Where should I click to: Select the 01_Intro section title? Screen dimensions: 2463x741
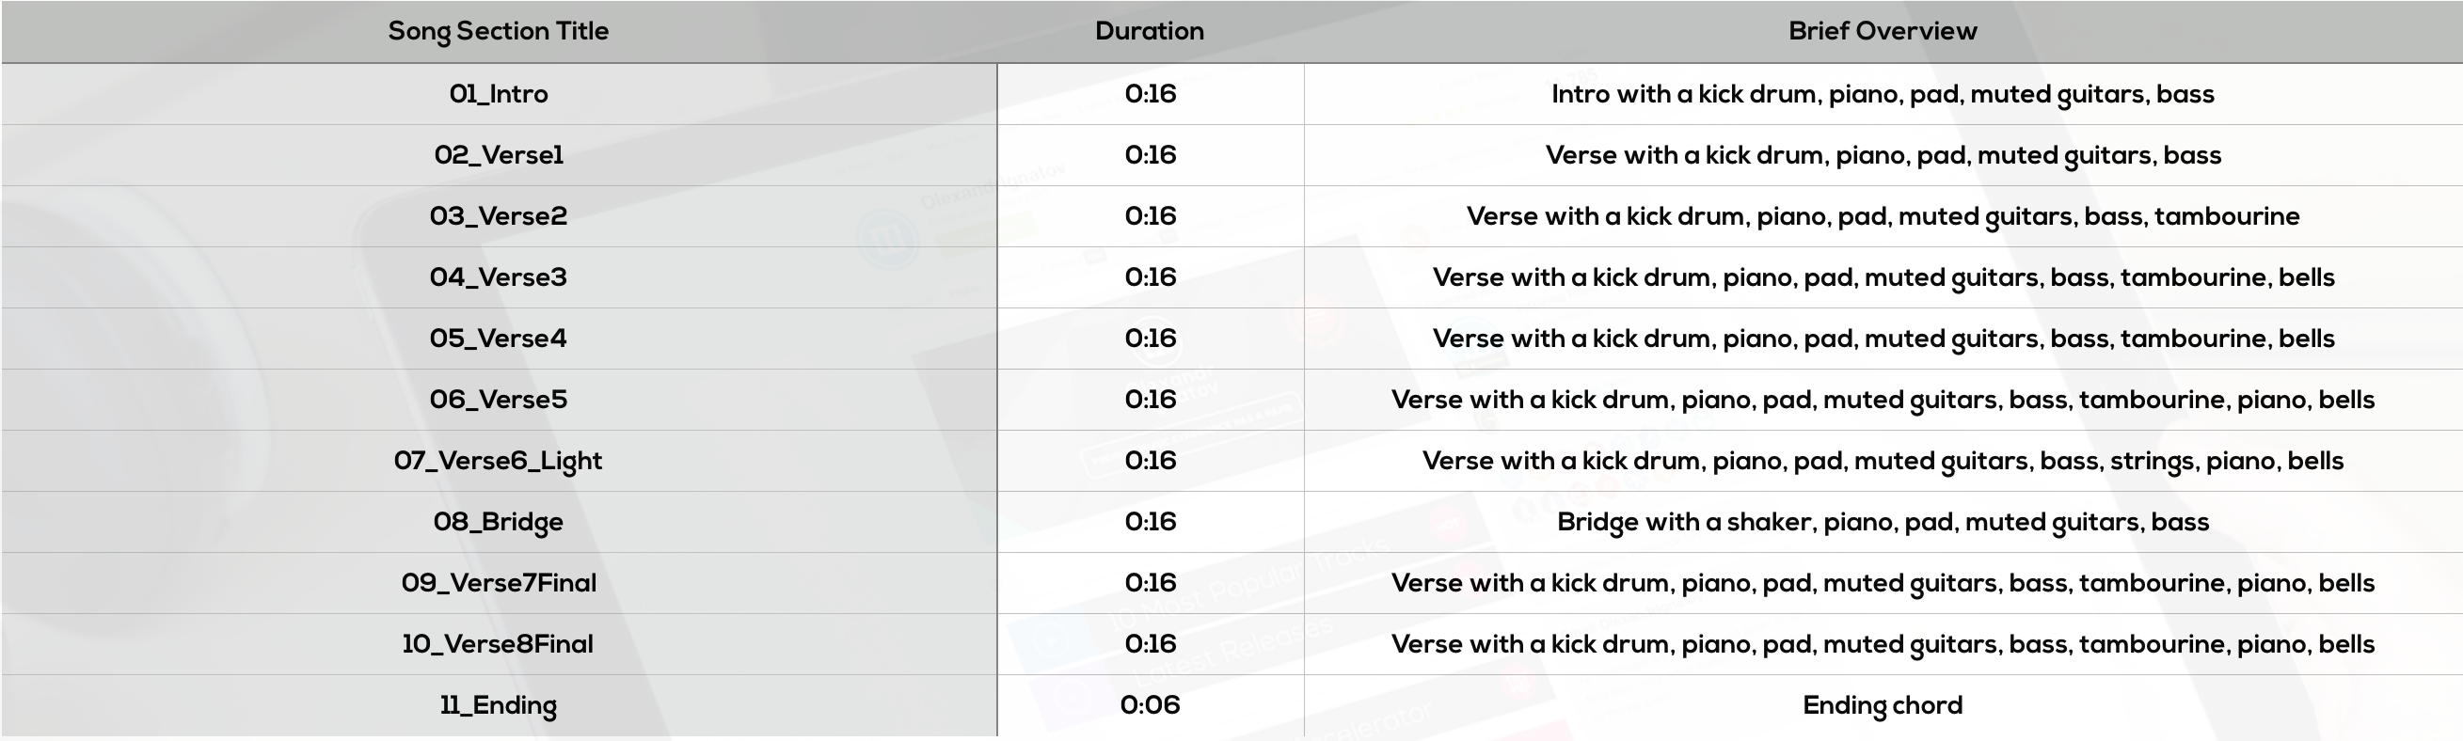click(498, 94)
